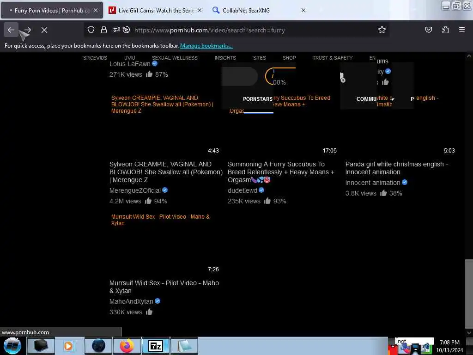Click thumbs-up icon next to 87%
The height and width of the screenshot is (355, 473).
(149, 74)
